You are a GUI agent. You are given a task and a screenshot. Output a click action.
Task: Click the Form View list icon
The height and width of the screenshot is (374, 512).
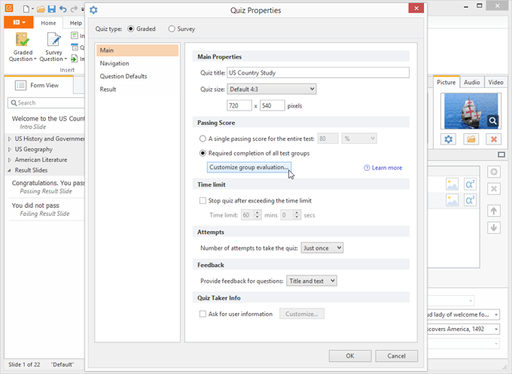(20, 86)
